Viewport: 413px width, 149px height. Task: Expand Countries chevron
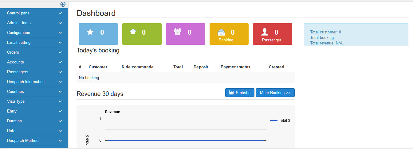(x=60, y=92)
